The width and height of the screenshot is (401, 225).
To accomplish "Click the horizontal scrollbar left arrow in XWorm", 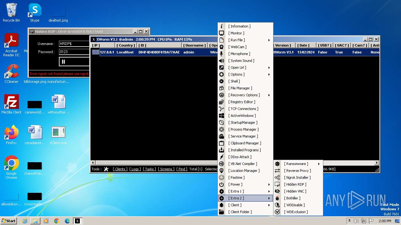I will (93, 163).
